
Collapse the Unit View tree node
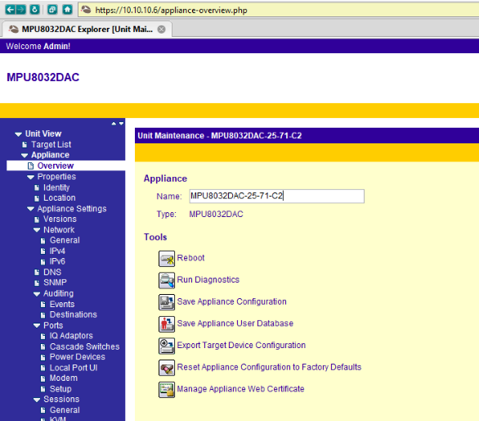pyautogui.click(x=18, y=134)
